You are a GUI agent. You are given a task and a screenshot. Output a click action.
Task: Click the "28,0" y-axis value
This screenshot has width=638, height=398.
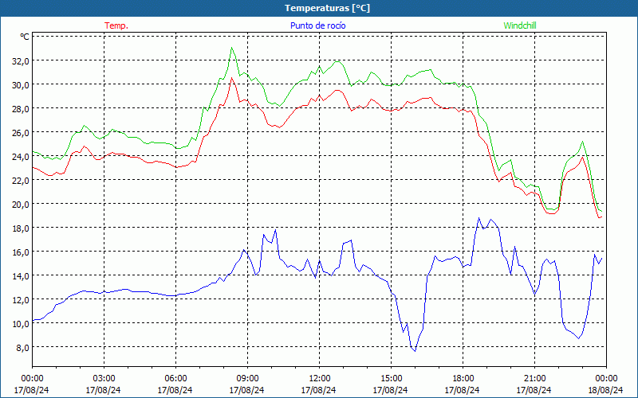point(22,109)
